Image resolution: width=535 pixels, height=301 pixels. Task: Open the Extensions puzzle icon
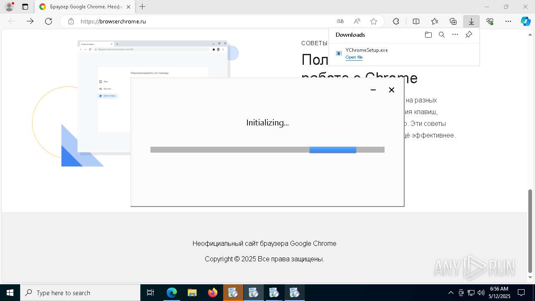pyautogui.click(x=396, y=21)
